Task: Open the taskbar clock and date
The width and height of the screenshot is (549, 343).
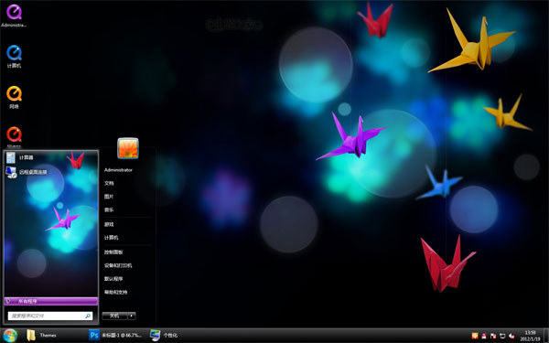Action: [x=530, y=336]
